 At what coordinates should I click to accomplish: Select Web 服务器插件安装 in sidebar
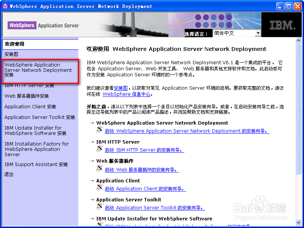(27, 96)
